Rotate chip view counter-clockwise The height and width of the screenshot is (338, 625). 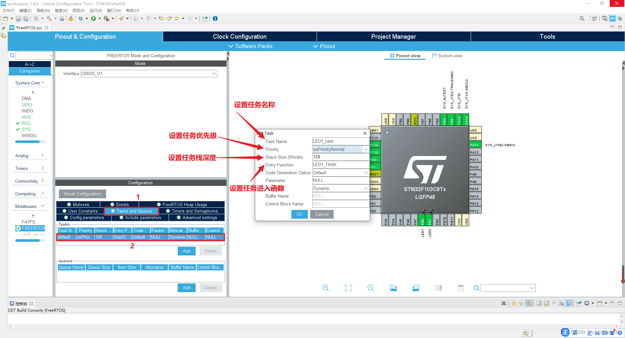pyautogui.click(x=416, y=288)
